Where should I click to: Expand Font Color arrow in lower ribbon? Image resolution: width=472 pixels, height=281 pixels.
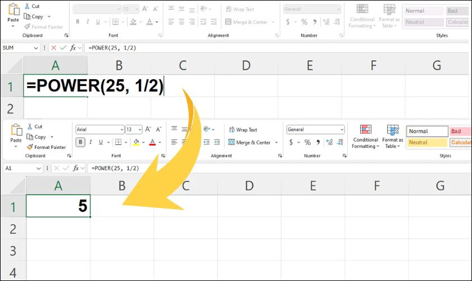160,142
